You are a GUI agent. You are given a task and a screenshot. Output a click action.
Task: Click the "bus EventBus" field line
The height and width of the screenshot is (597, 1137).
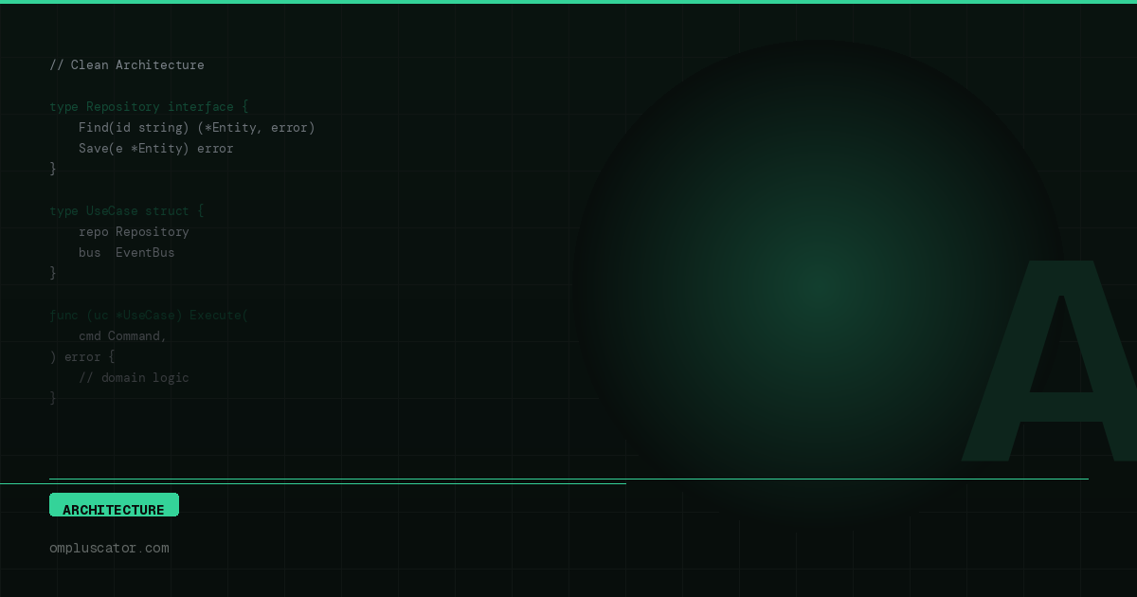coord(126,253)
